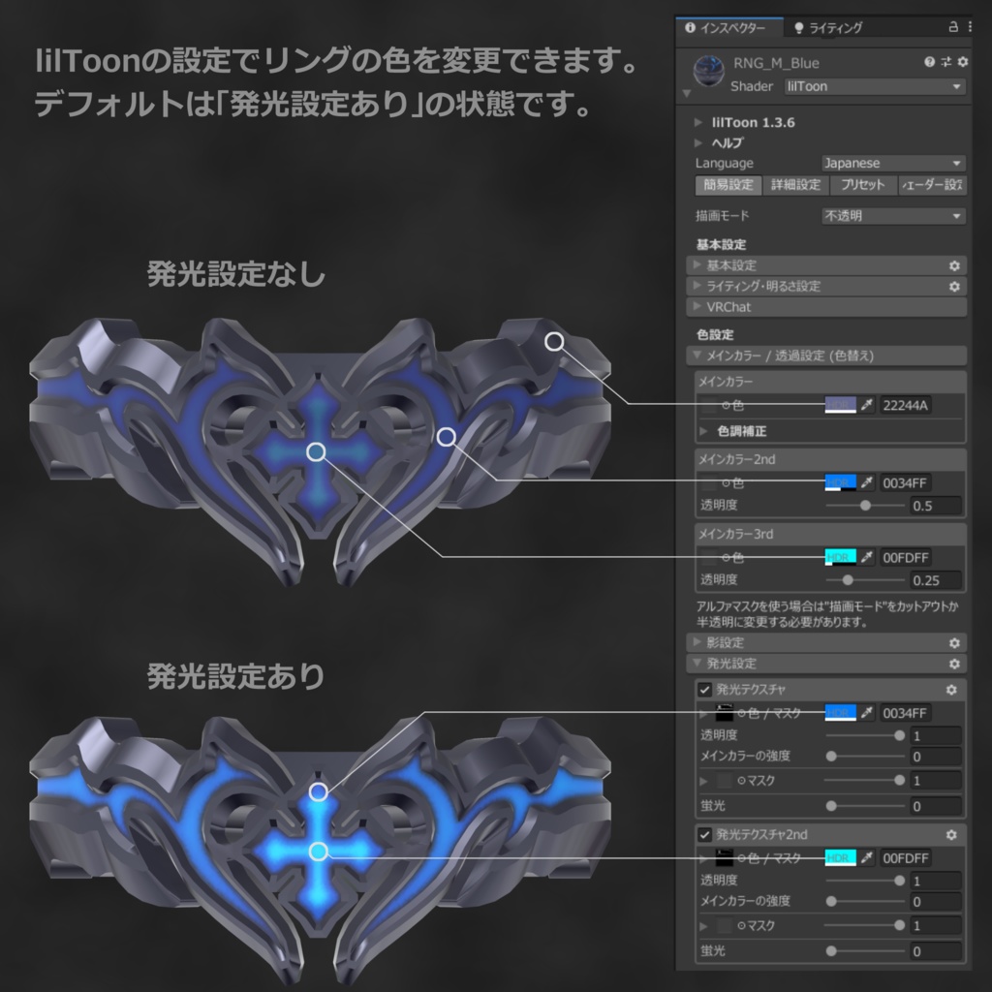Viewport: 992px width, 992px height.
Task: Open the material header gear settings icon
Action: click(962, 62)
